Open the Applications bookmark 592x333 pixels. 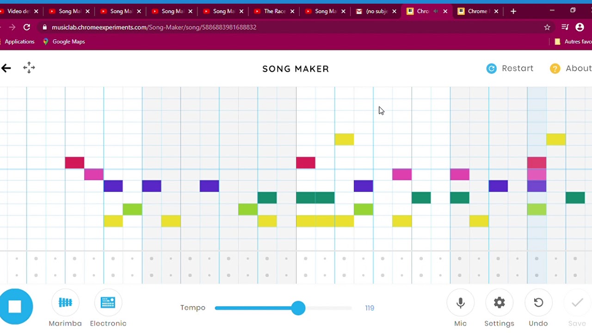coord(19,42)
